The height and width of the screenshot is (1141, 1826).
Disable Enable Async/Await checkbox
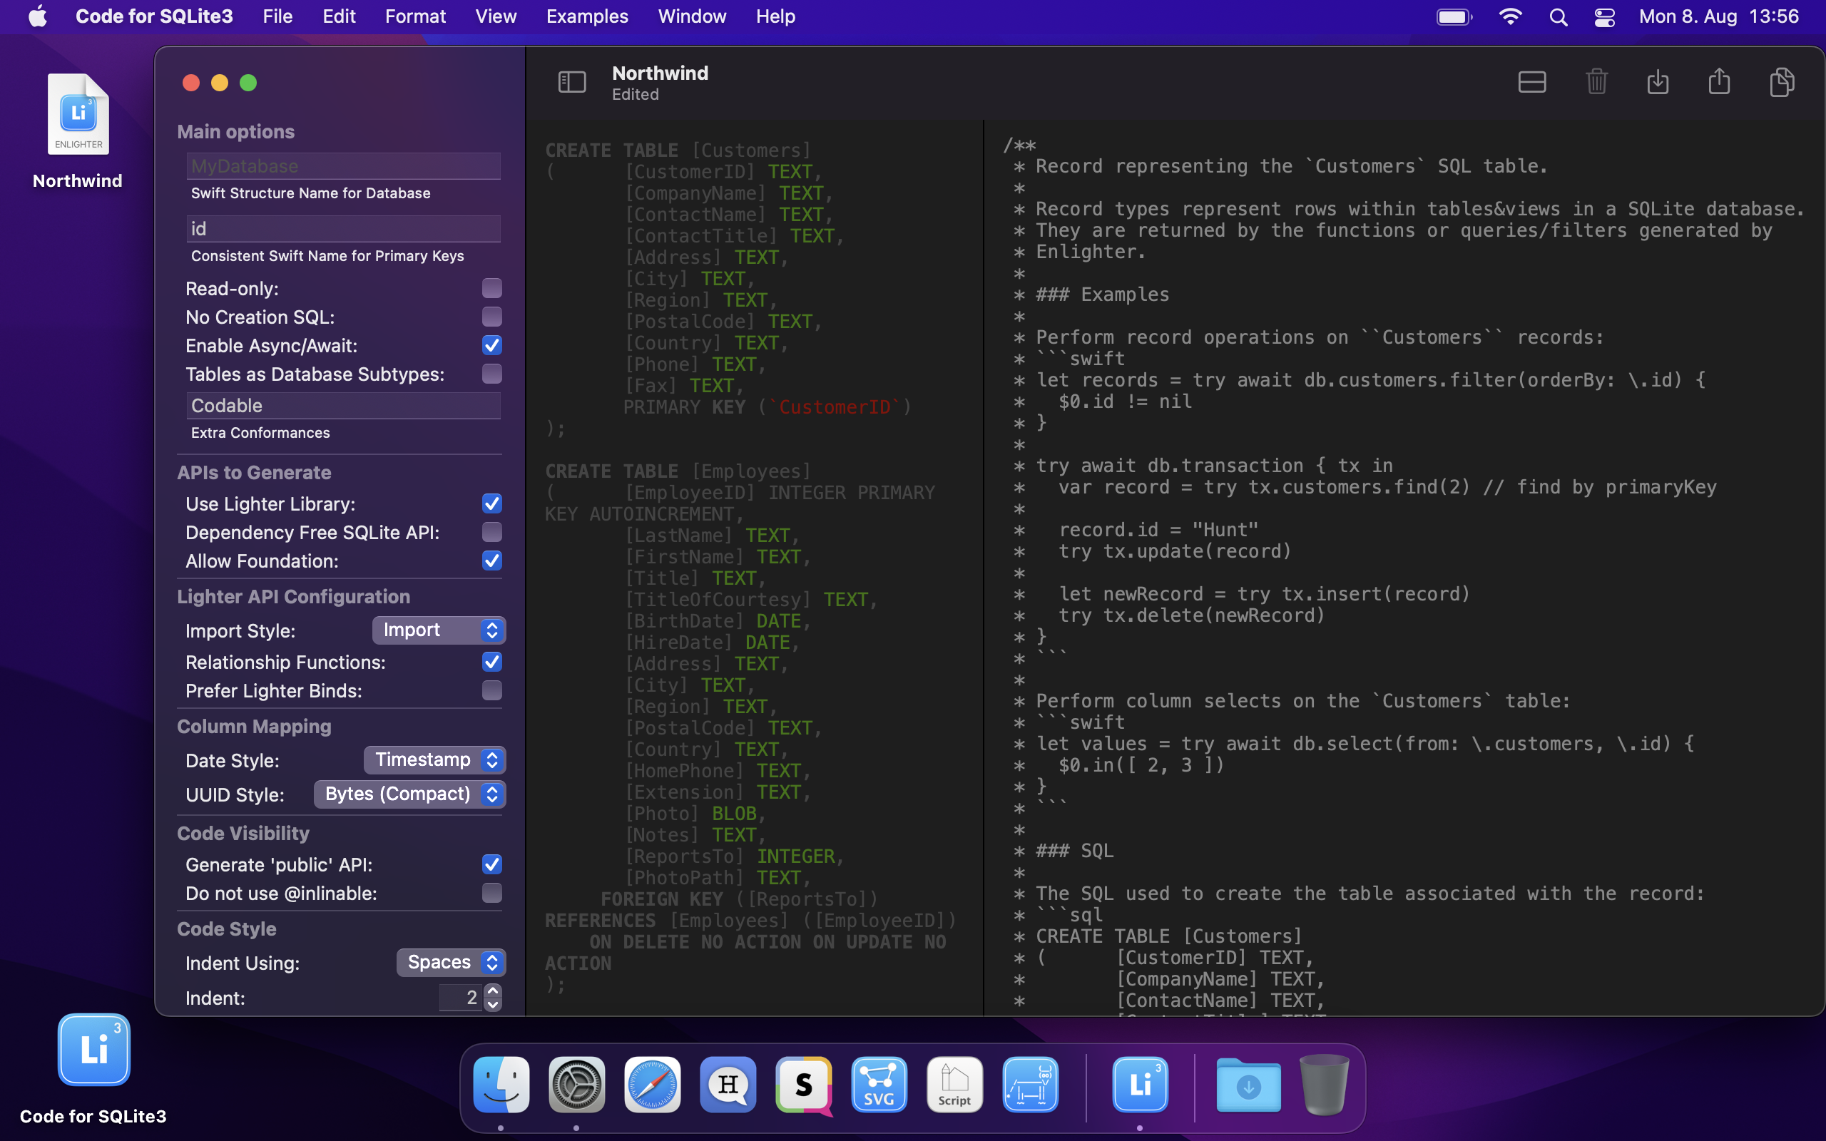tap(492, 346)
